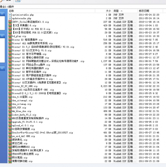
Task: Select the 网络硬盘成功整合UC file name
Action: click(x=48, y=61)
